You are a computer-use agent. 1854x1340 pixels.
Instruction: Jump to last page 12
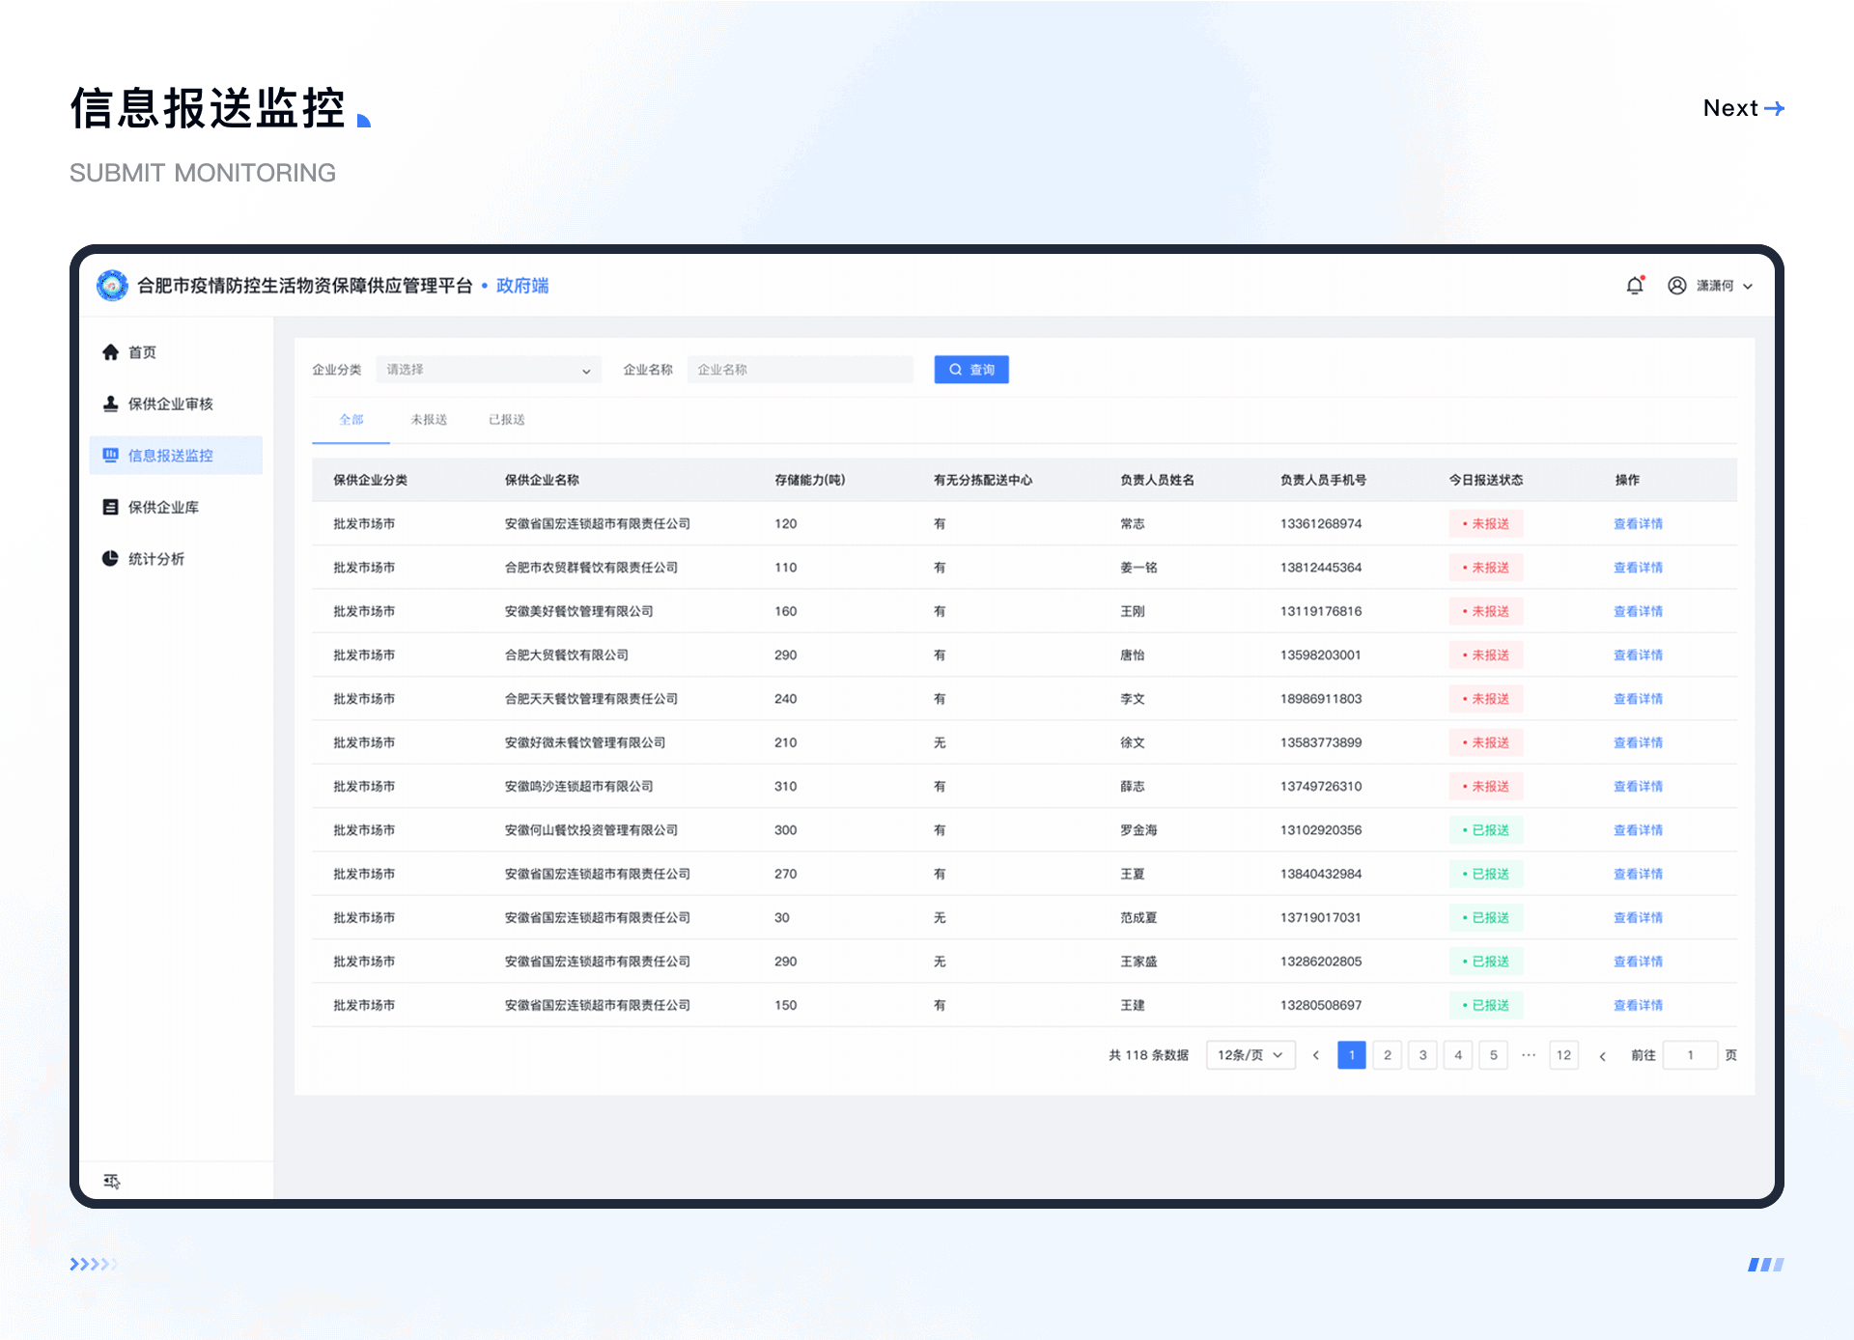tap(1563, 1055)
